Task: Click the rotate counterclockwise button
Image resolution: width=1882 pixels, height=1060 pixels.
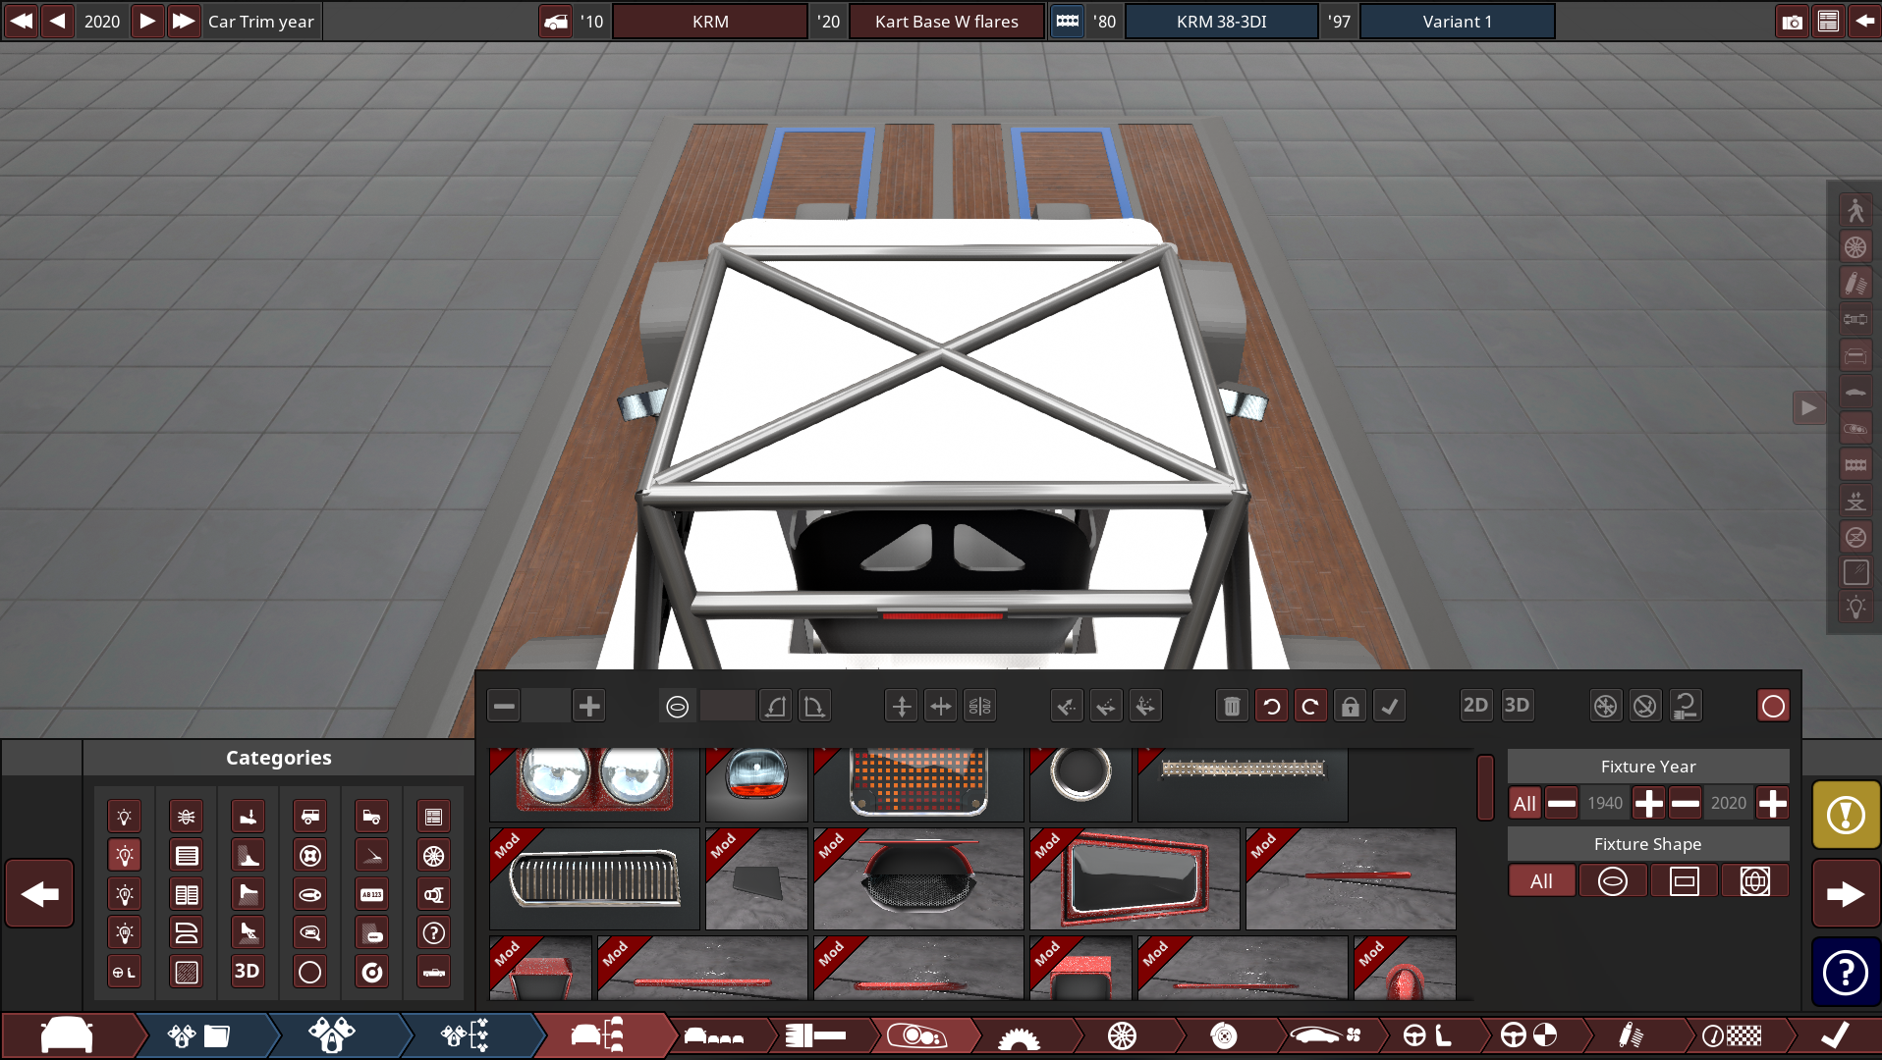Action: 1271,706
